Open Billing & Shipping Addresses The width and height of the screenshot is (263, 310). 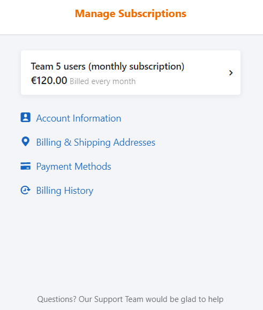point(96,142)
